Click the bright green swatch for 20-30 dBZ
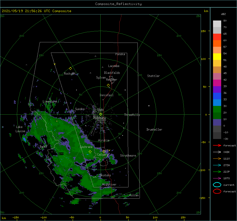Viewport: 237px width, 221px height. pos(217,109)
